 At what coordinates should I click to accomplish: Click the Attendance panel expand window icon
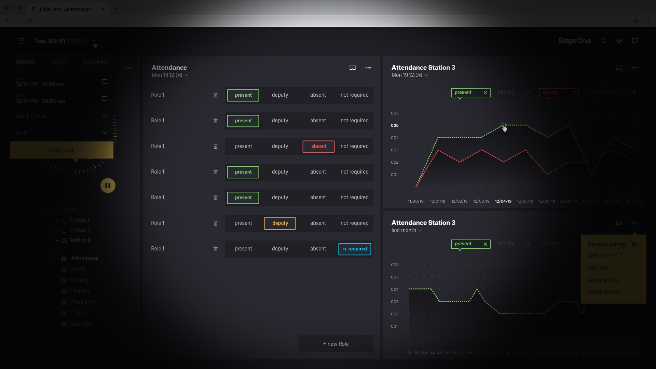tap(353, 68)
